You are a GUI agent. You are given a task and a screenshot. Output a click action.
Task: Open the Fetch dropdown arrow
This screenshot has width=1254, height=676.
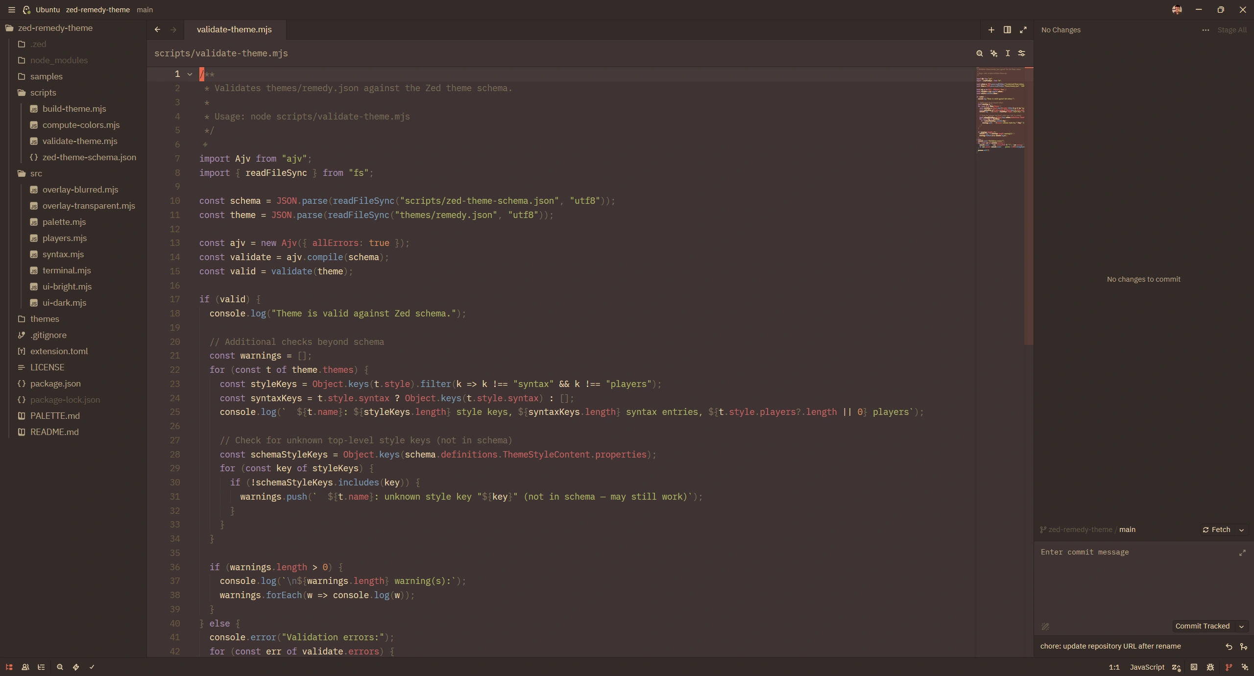(x=1241, y=530)
